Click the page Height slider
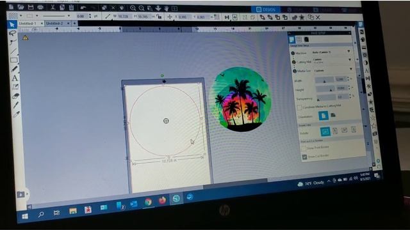This screenshot has height=230, width=410. click(x=325, y=89)
